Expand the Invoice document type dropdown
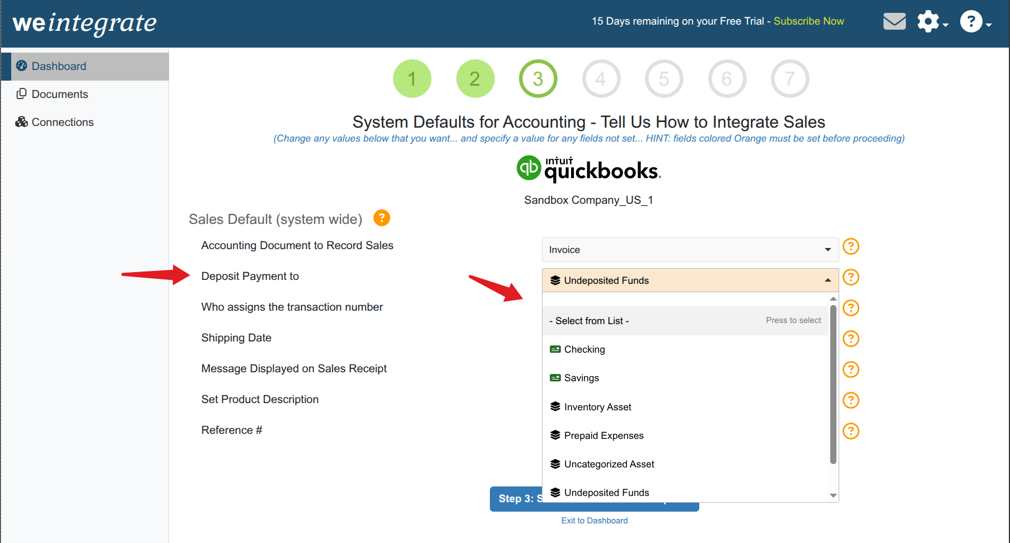Viewport: 1010px width, 543px height. click(690, 250)
